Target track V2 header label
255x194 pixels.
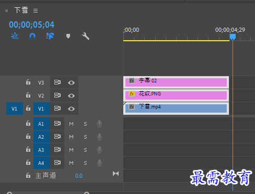coord(41,95)
